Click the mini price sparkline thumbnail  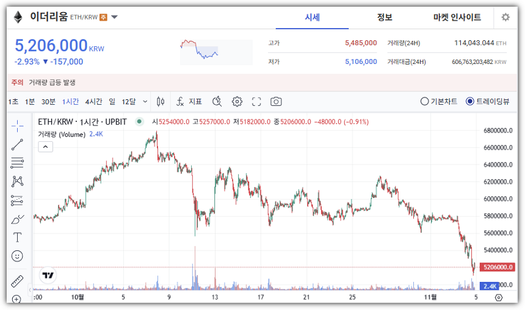tap(216, 52)
